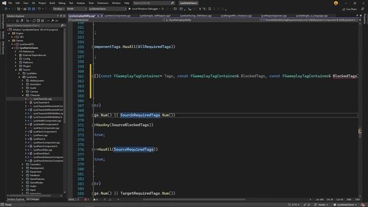Click Solution Explorer properties wrench icon
Screen dimensions: 368x207
tap(52, 21)
